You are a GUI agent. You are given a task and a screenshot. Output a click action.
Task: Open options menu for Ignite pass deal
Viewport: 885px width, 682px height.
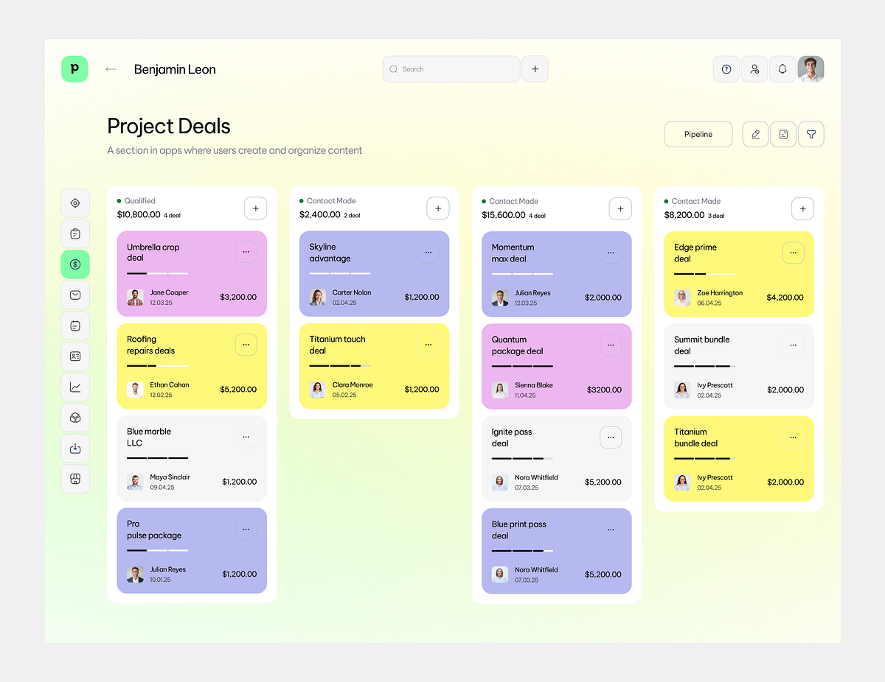611,437
